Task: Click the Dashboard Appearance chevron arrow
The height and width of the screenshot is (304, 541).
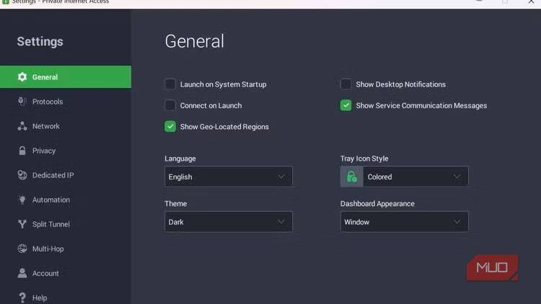Action: pos(457,222)
